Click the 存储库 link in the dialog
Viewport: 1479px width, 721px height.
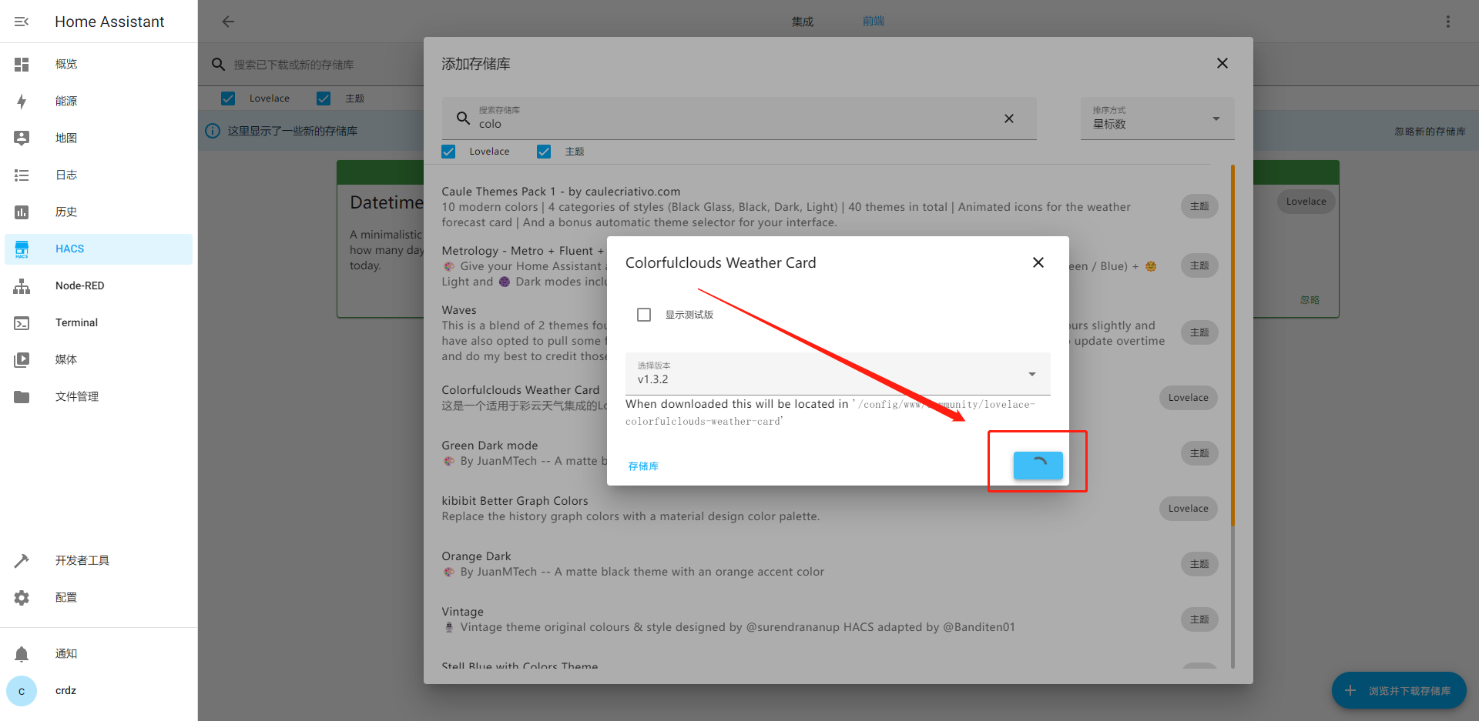pos(643,466)
